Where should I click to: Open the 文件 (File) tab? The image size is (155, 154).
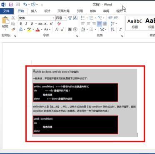click(7, 11)
